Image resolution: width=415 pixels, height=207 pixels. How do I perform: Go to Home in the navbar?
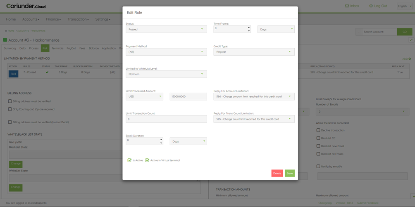click(x=11, y=19)
